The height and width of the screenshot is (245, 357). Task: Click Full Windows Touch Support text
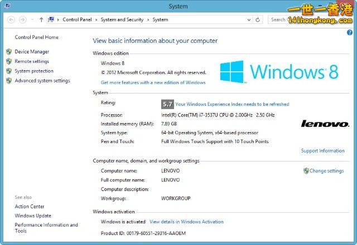215,141
